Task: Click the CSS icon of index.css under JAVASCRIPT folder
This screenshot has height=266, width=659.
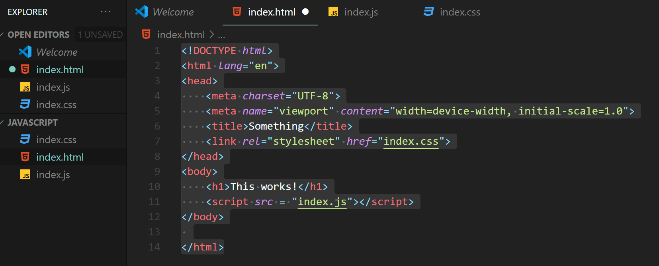Action: tap(25, 140)
